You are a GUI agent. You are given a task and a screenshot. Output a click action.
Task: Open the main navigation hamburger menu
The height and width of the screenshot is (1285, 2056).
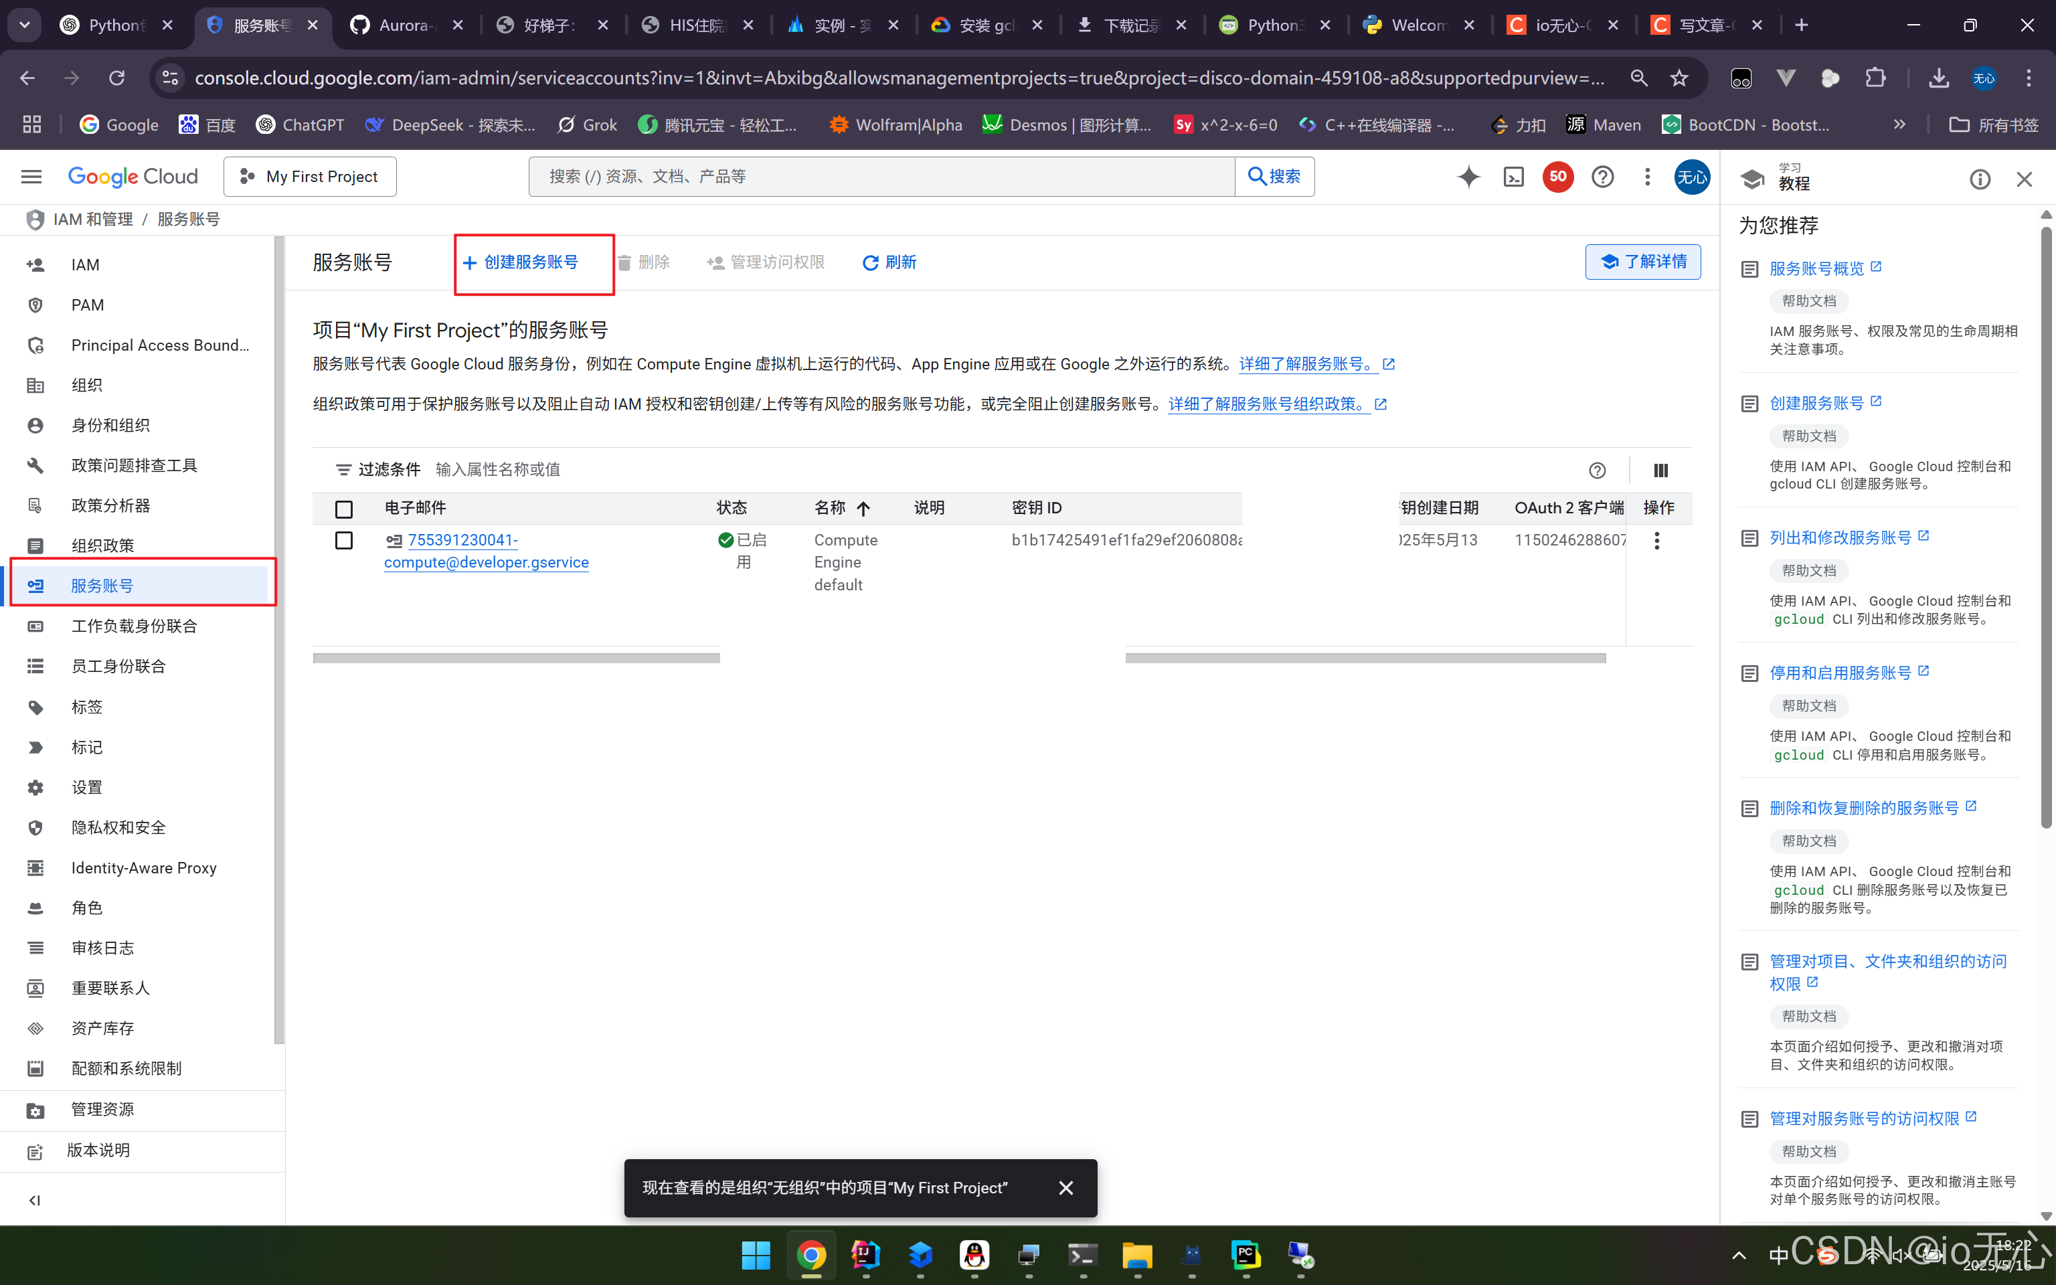pyautogui.click(x=31, y=177)
